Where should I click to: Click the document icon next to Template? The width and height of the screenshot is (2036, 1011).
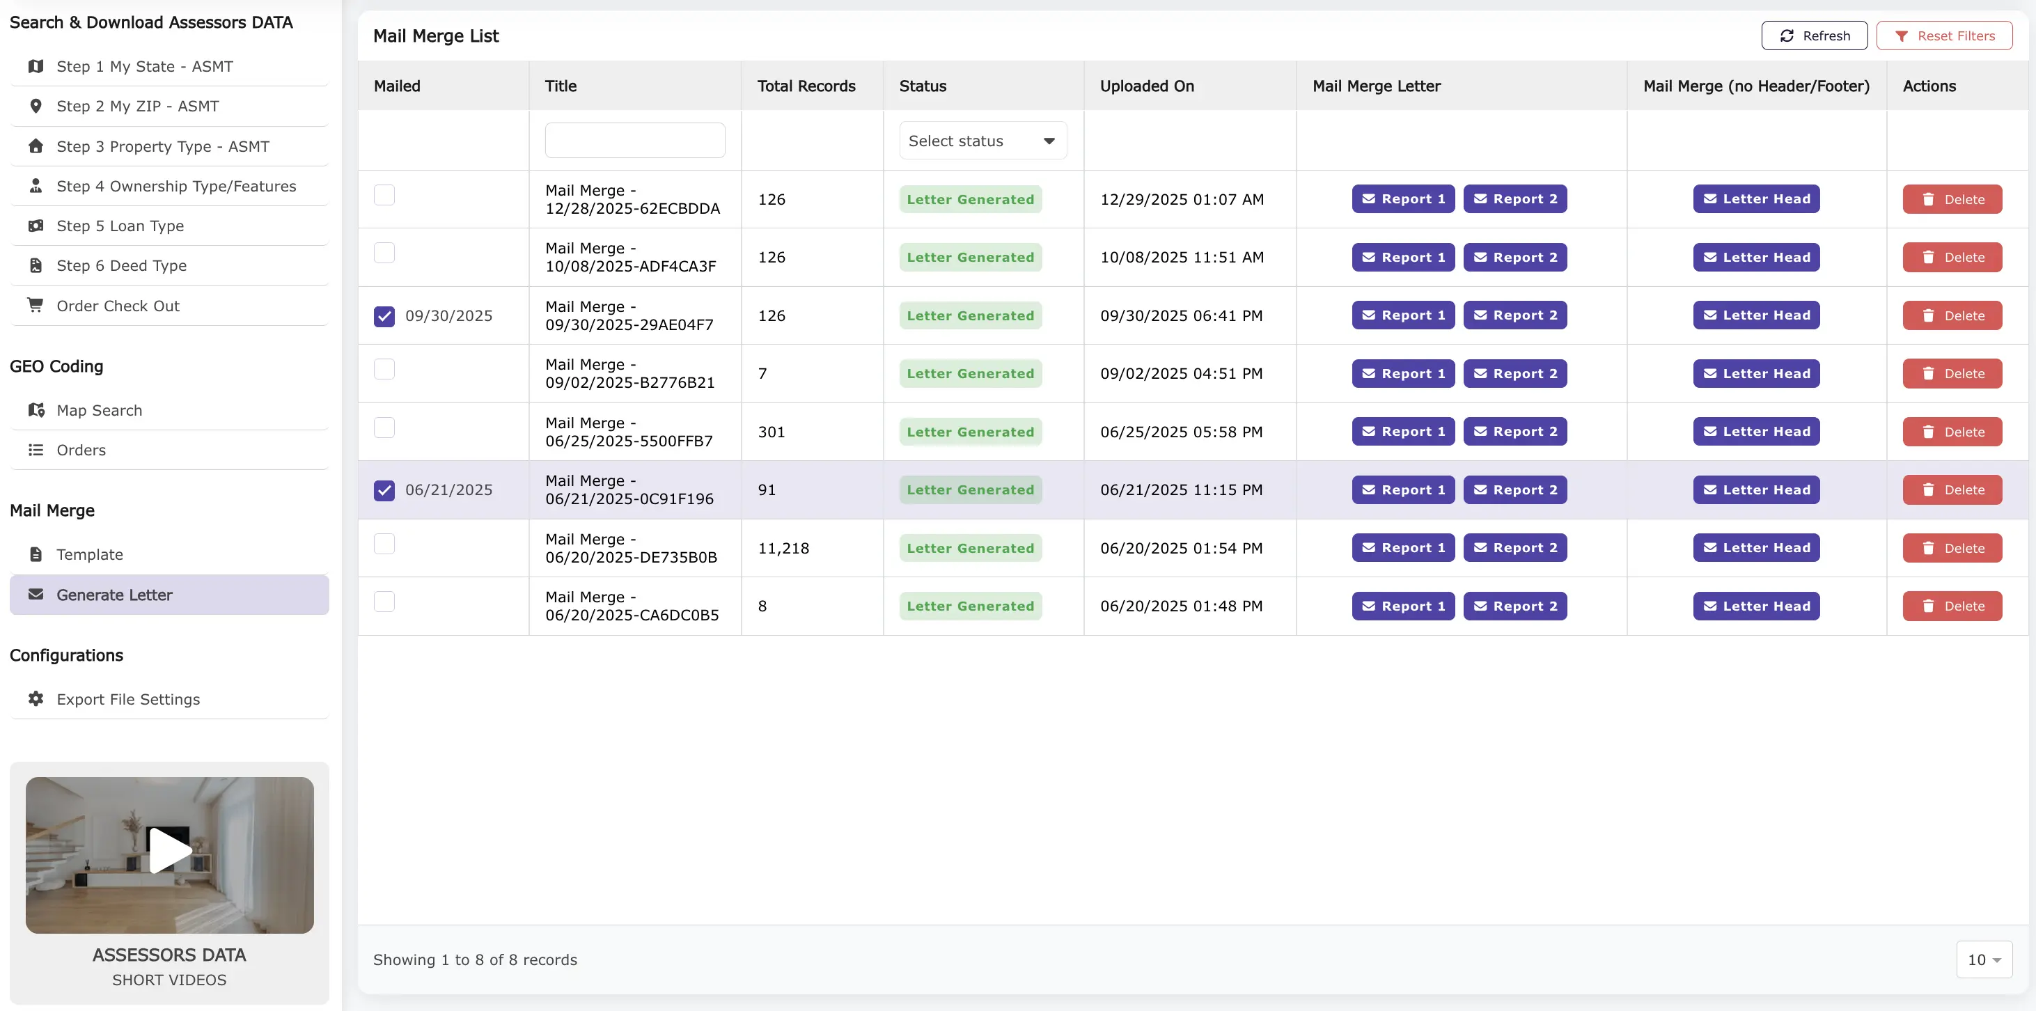(x=36, y=554)
